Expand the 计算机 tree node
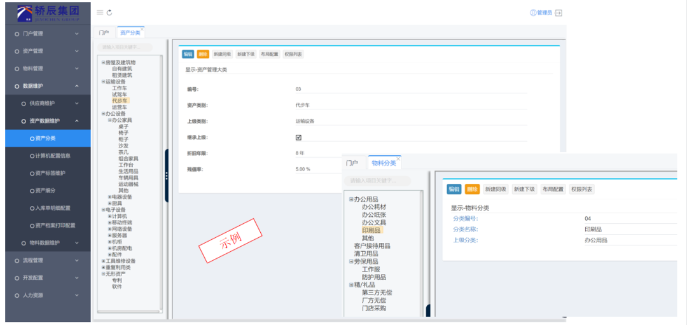Screen dimensions: 687x325 [x=109, y=216]
